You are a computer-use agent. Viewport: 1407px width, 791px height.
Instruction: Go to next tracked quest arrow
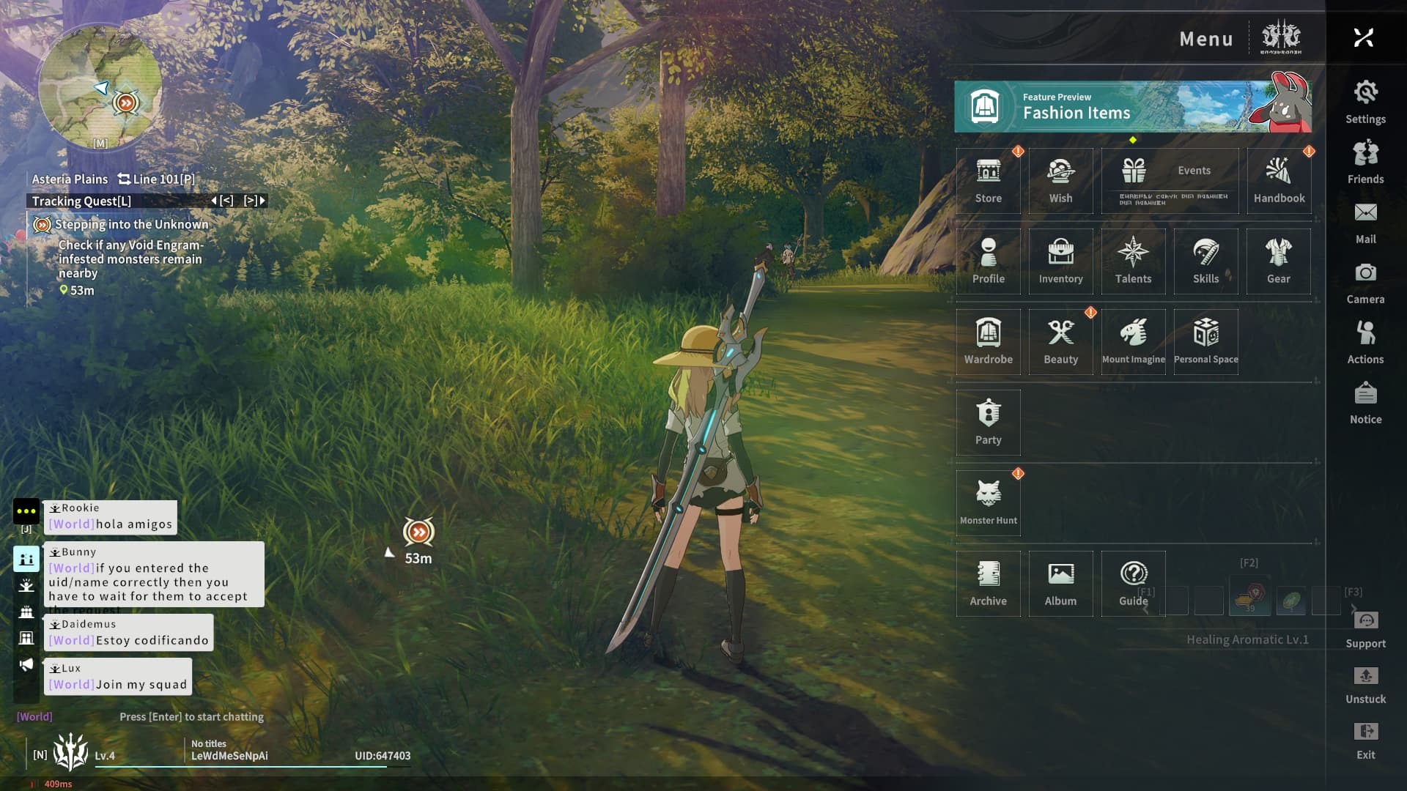(x=254, y=201)
